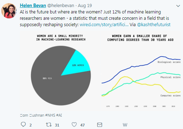183x129 pixels.
Task: Click the gray W icon
Action: point(125,125)
